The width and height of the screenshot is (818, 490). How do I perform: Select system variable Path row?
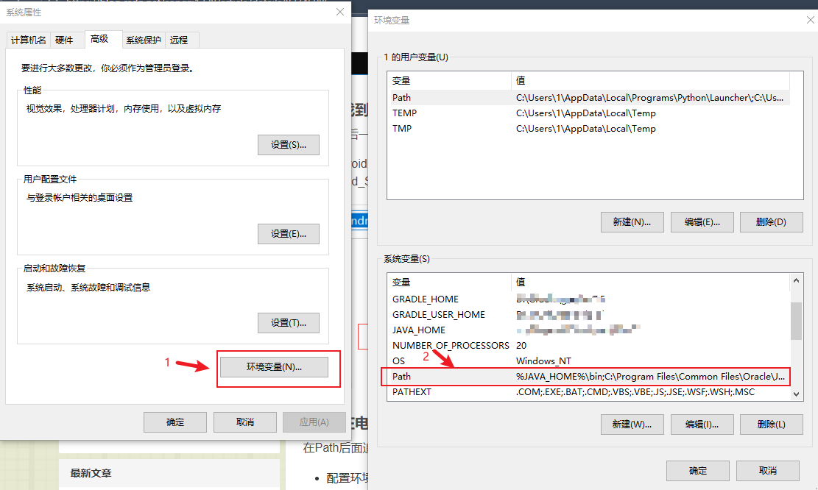[x=590, y=377]
